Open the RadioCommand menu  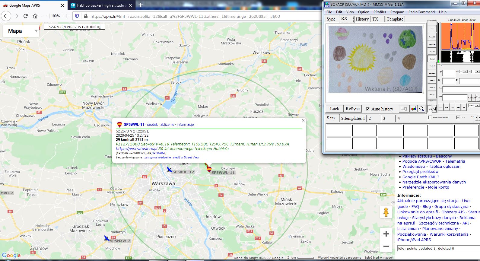coord(421,12)
